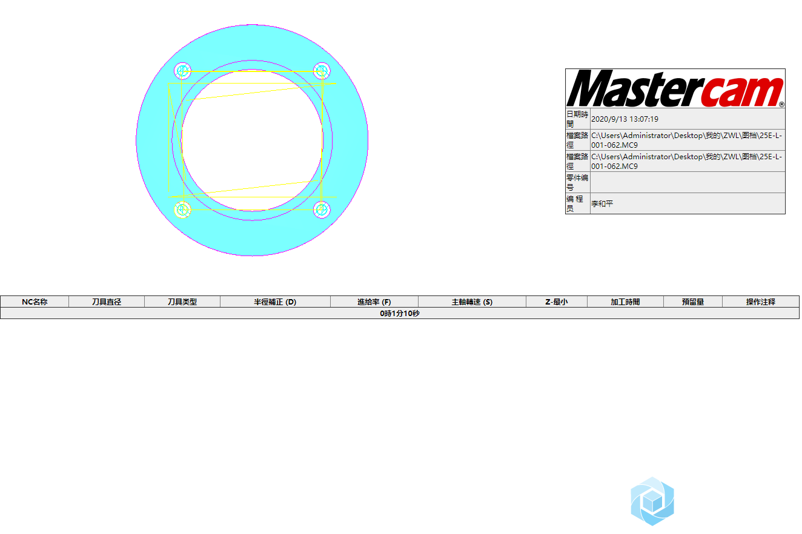
Task: Click the Mastercam logo
Action: click(x=675, y=88)
